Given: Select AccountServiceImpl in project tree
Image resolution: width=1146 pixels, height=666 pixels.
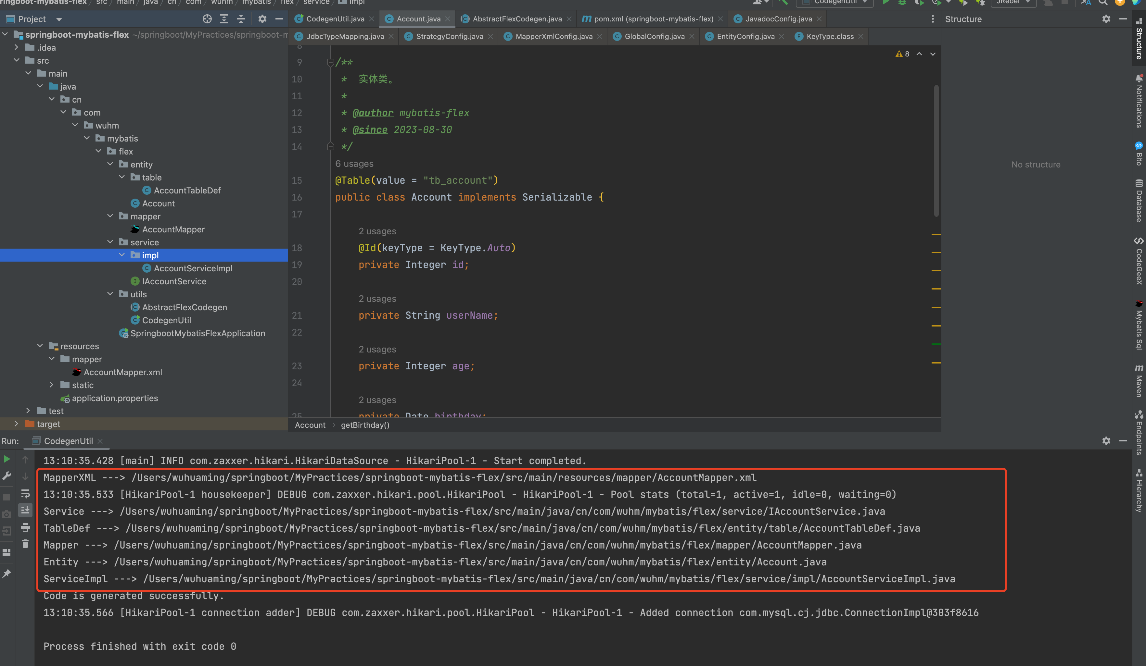Looking at the screenshot, I should [193, 268].
